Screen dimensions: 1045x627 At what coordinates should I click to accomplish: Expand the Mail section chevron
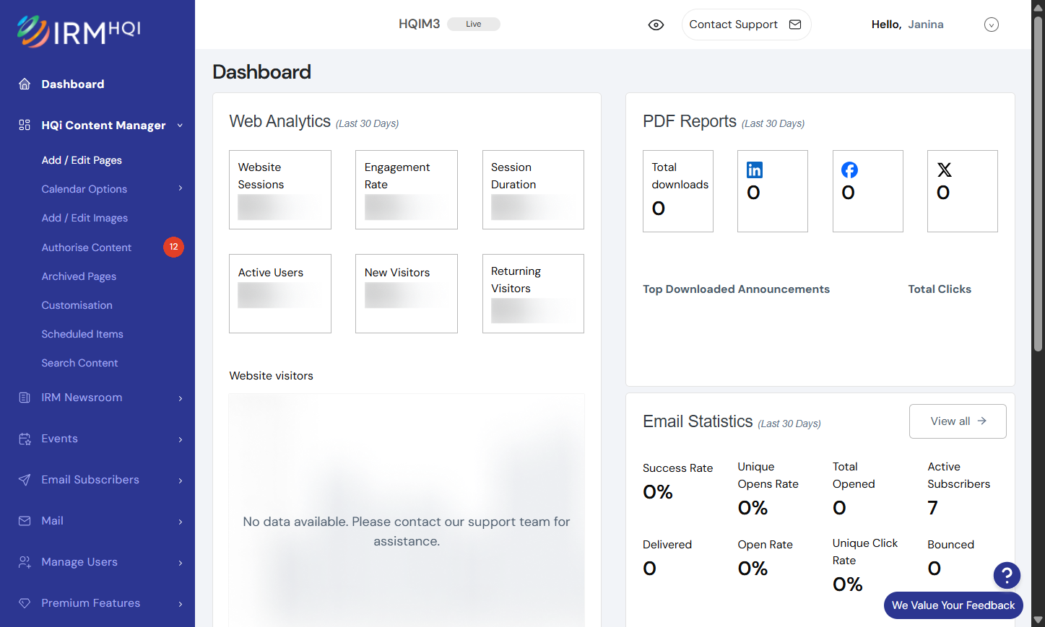181,522
